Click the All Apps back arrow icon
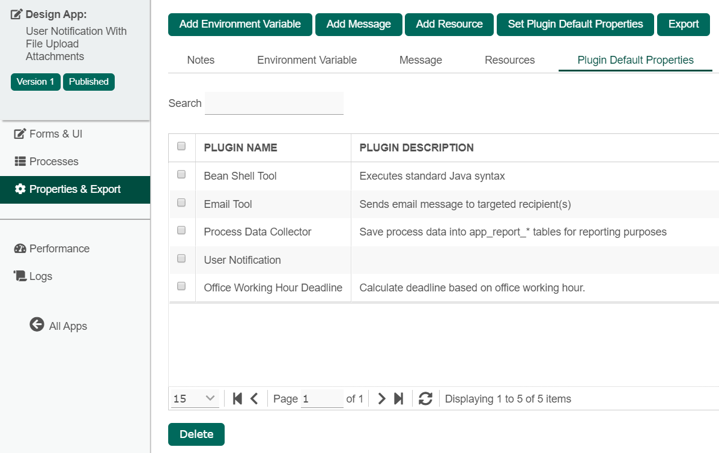This screenshot has height=453, width=719. [37, 325]
